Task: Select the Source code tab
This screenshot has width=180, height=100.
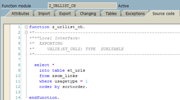Action: 163,14
